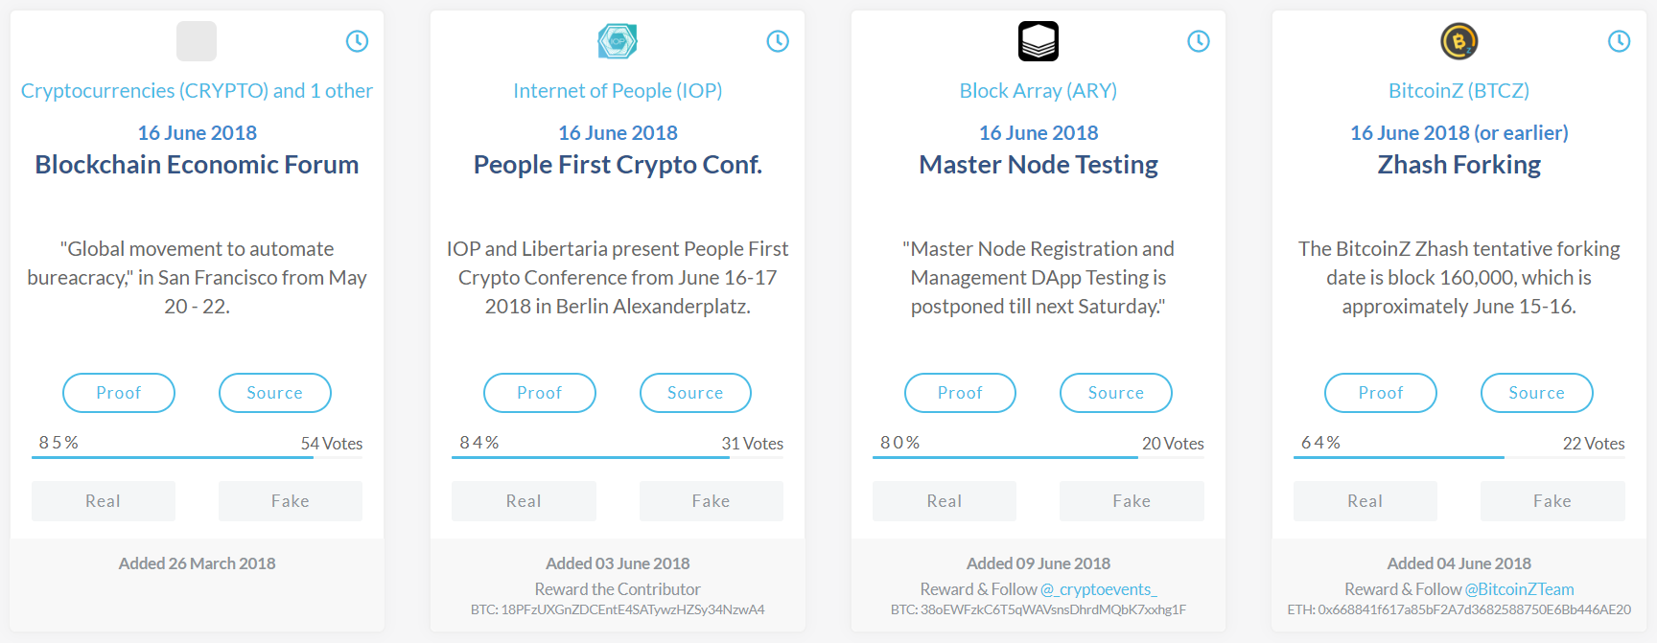Click the clock icon on Blockchain Economic Forum card
The width and height of the screenshot is (1657, 643).
click(x=357, y=41)
